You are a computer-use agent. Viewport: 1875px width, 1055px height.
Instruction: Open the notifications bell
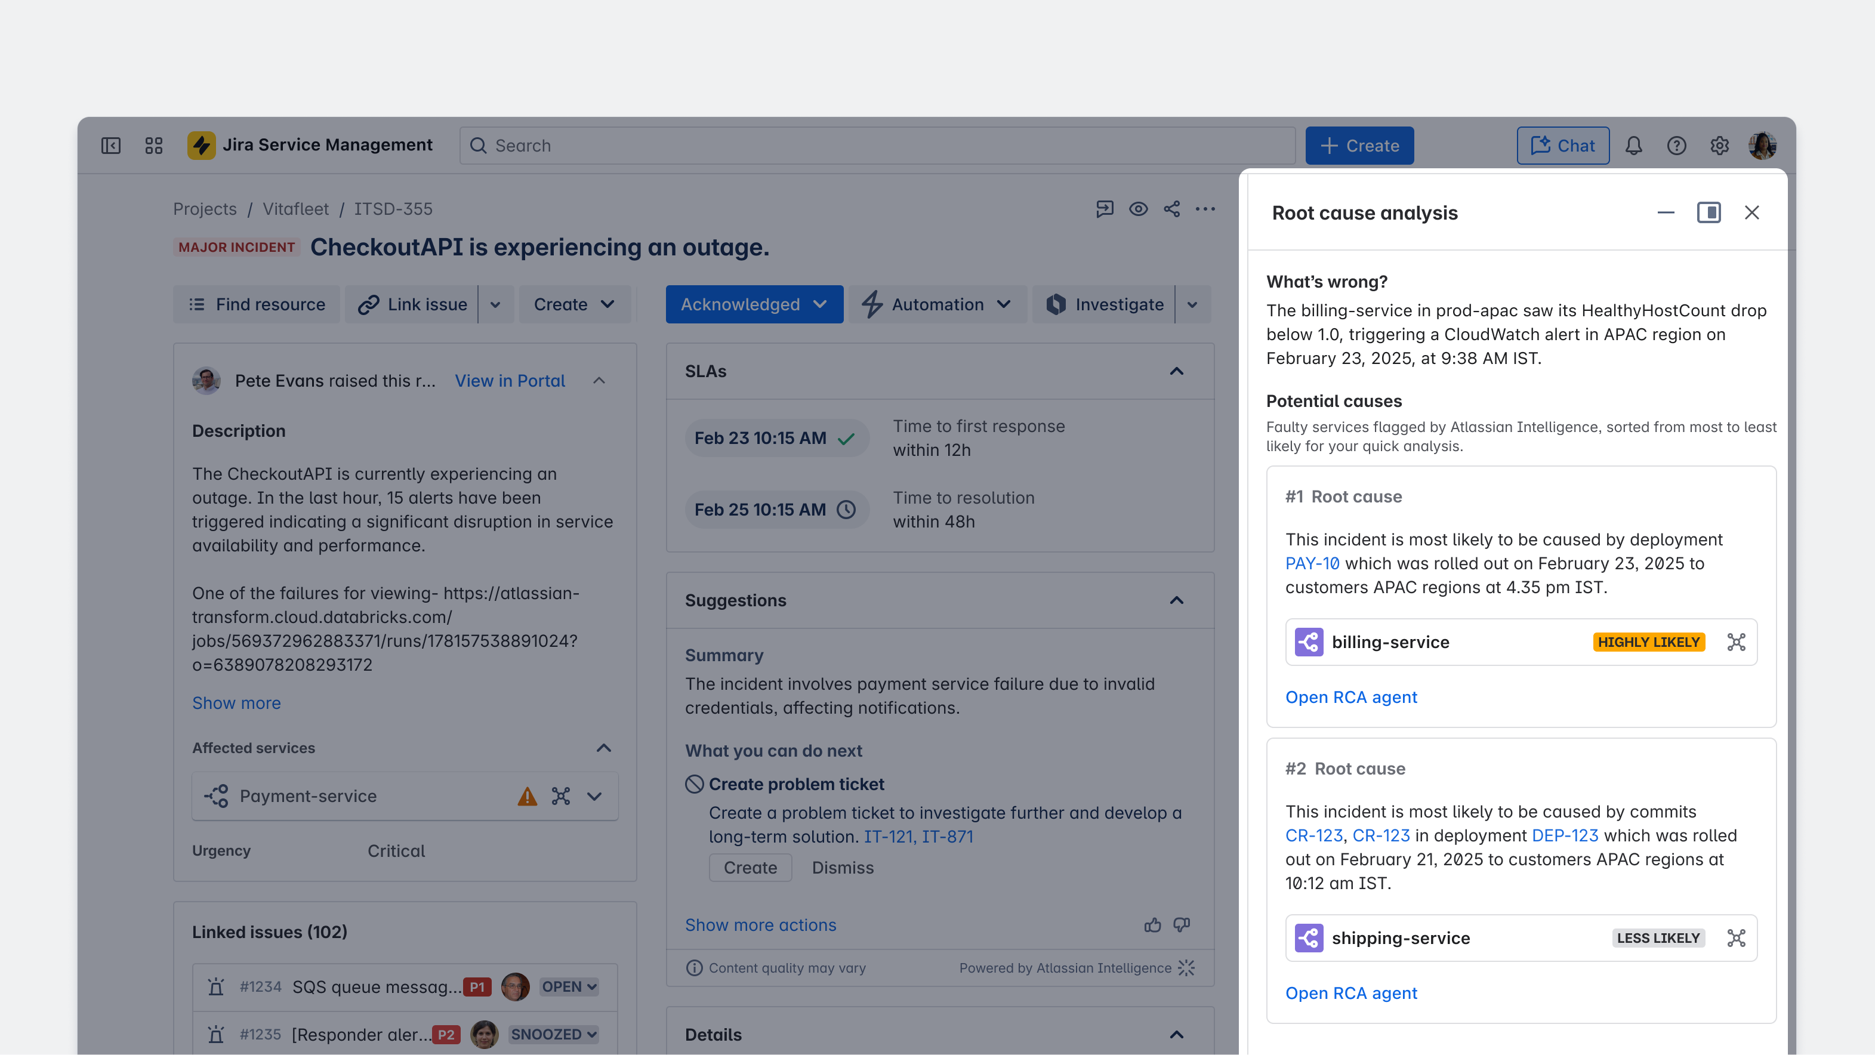pyautogui.click(x=1633, y=146)
